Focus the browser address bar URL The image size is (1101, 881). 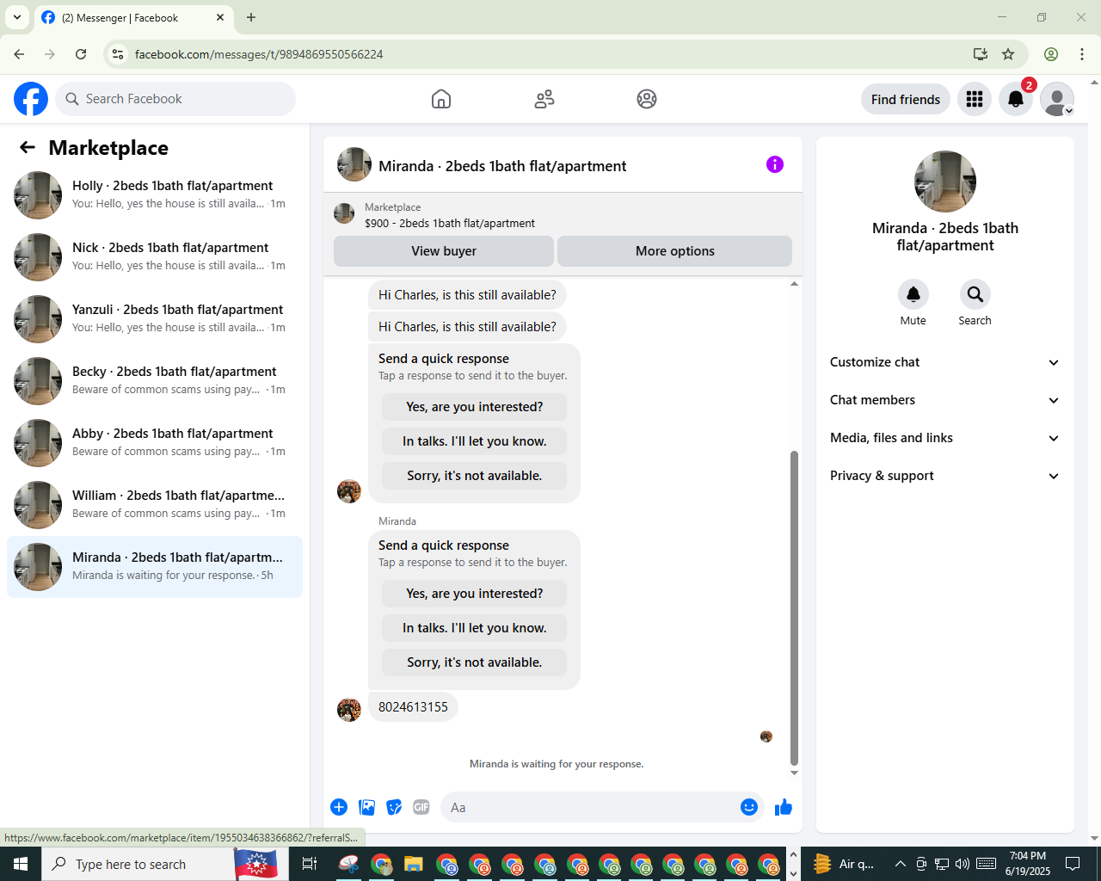pyautogui.click(x=259, y=54)
